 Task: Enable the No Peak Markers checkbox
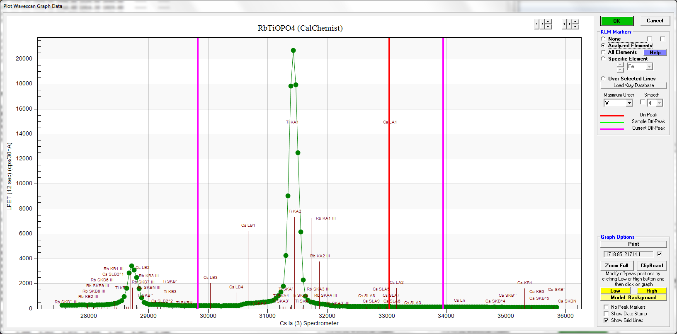click(606, 307)
